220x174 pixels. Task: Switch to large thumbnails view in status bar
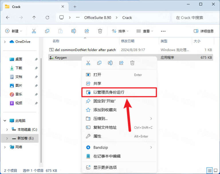(216, 170)
